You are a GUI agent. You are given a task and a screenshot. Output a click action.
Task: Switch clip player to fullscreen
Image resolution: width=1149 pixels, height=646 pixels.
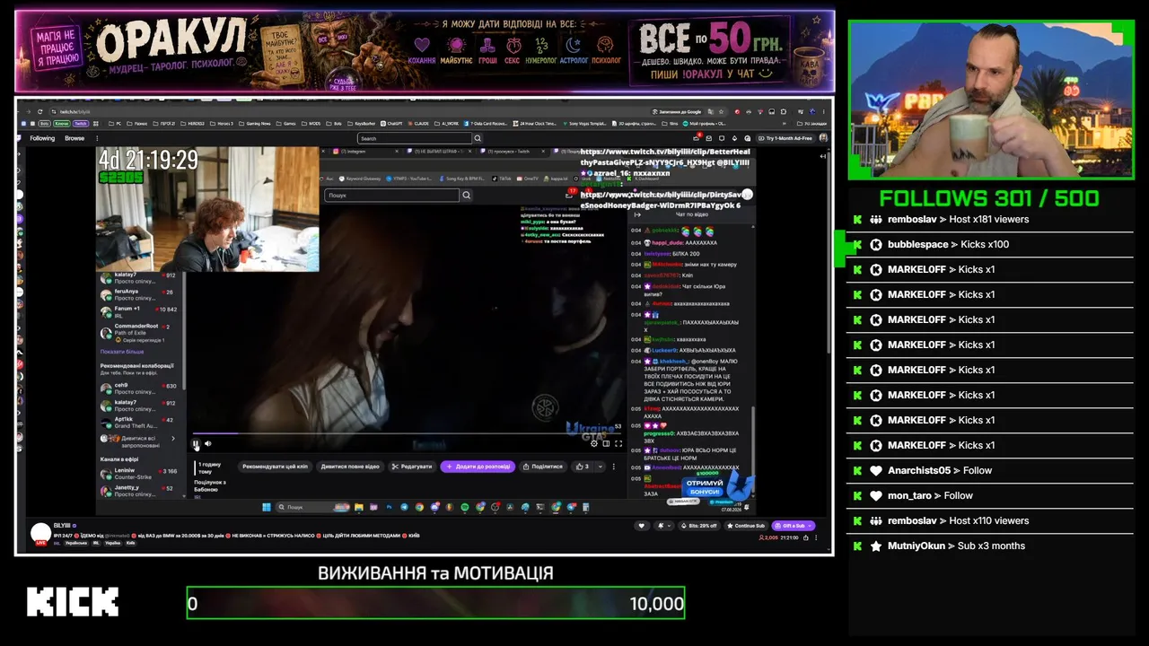pos(618,443)
